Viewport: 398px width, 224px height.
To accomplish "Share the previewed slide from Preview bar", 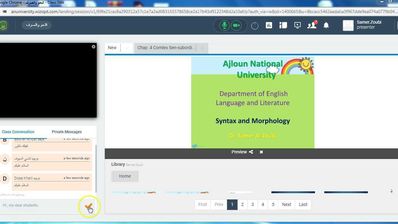I will coord(251,152).
